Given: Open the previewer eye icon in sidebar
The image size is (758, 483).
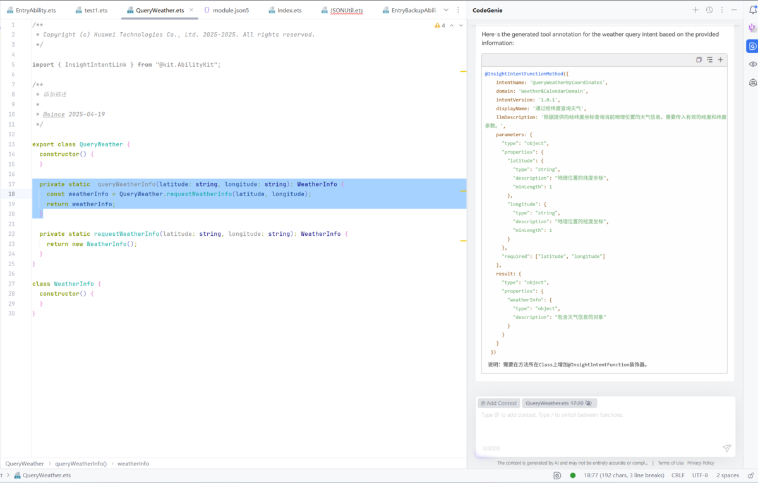Looking at the screenshot, I should (x=752, y=64).
